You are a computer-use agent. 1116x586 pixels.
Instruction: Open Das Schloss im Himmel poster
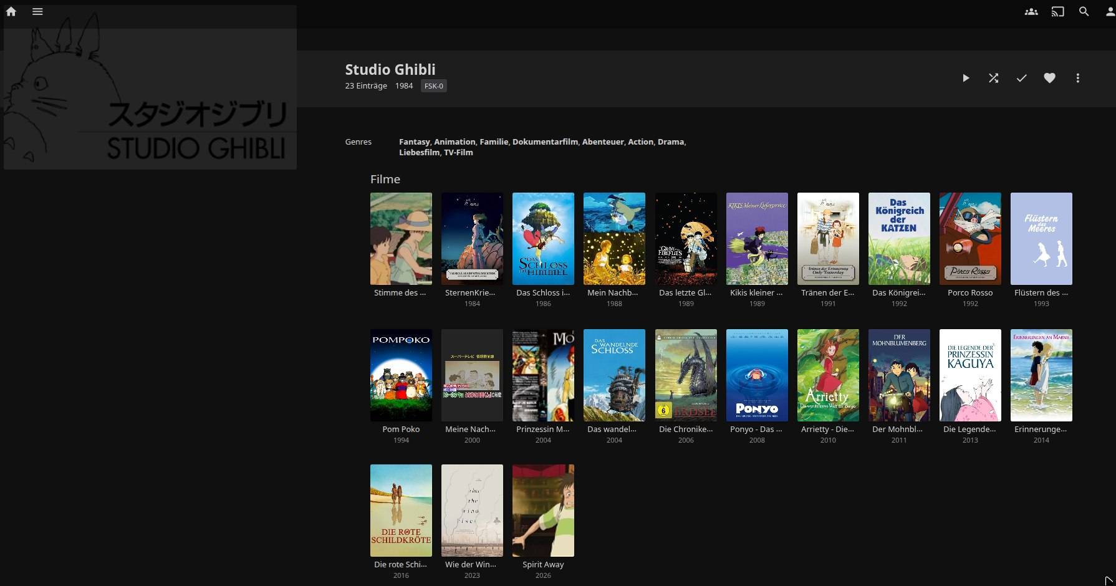point(543,239)
